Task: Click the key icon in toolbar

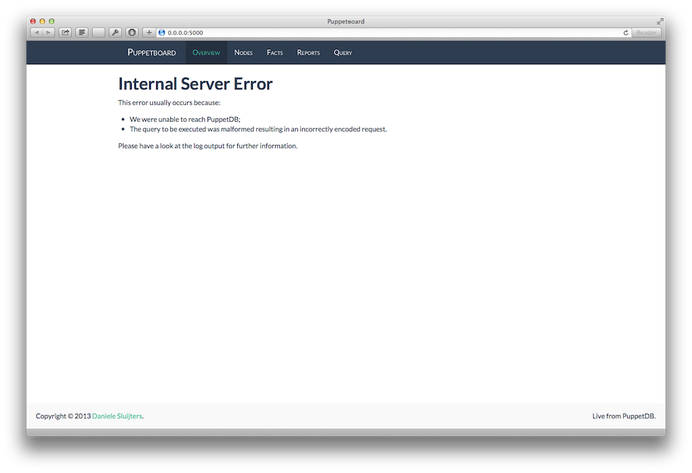Action: (x=116, y=32)
